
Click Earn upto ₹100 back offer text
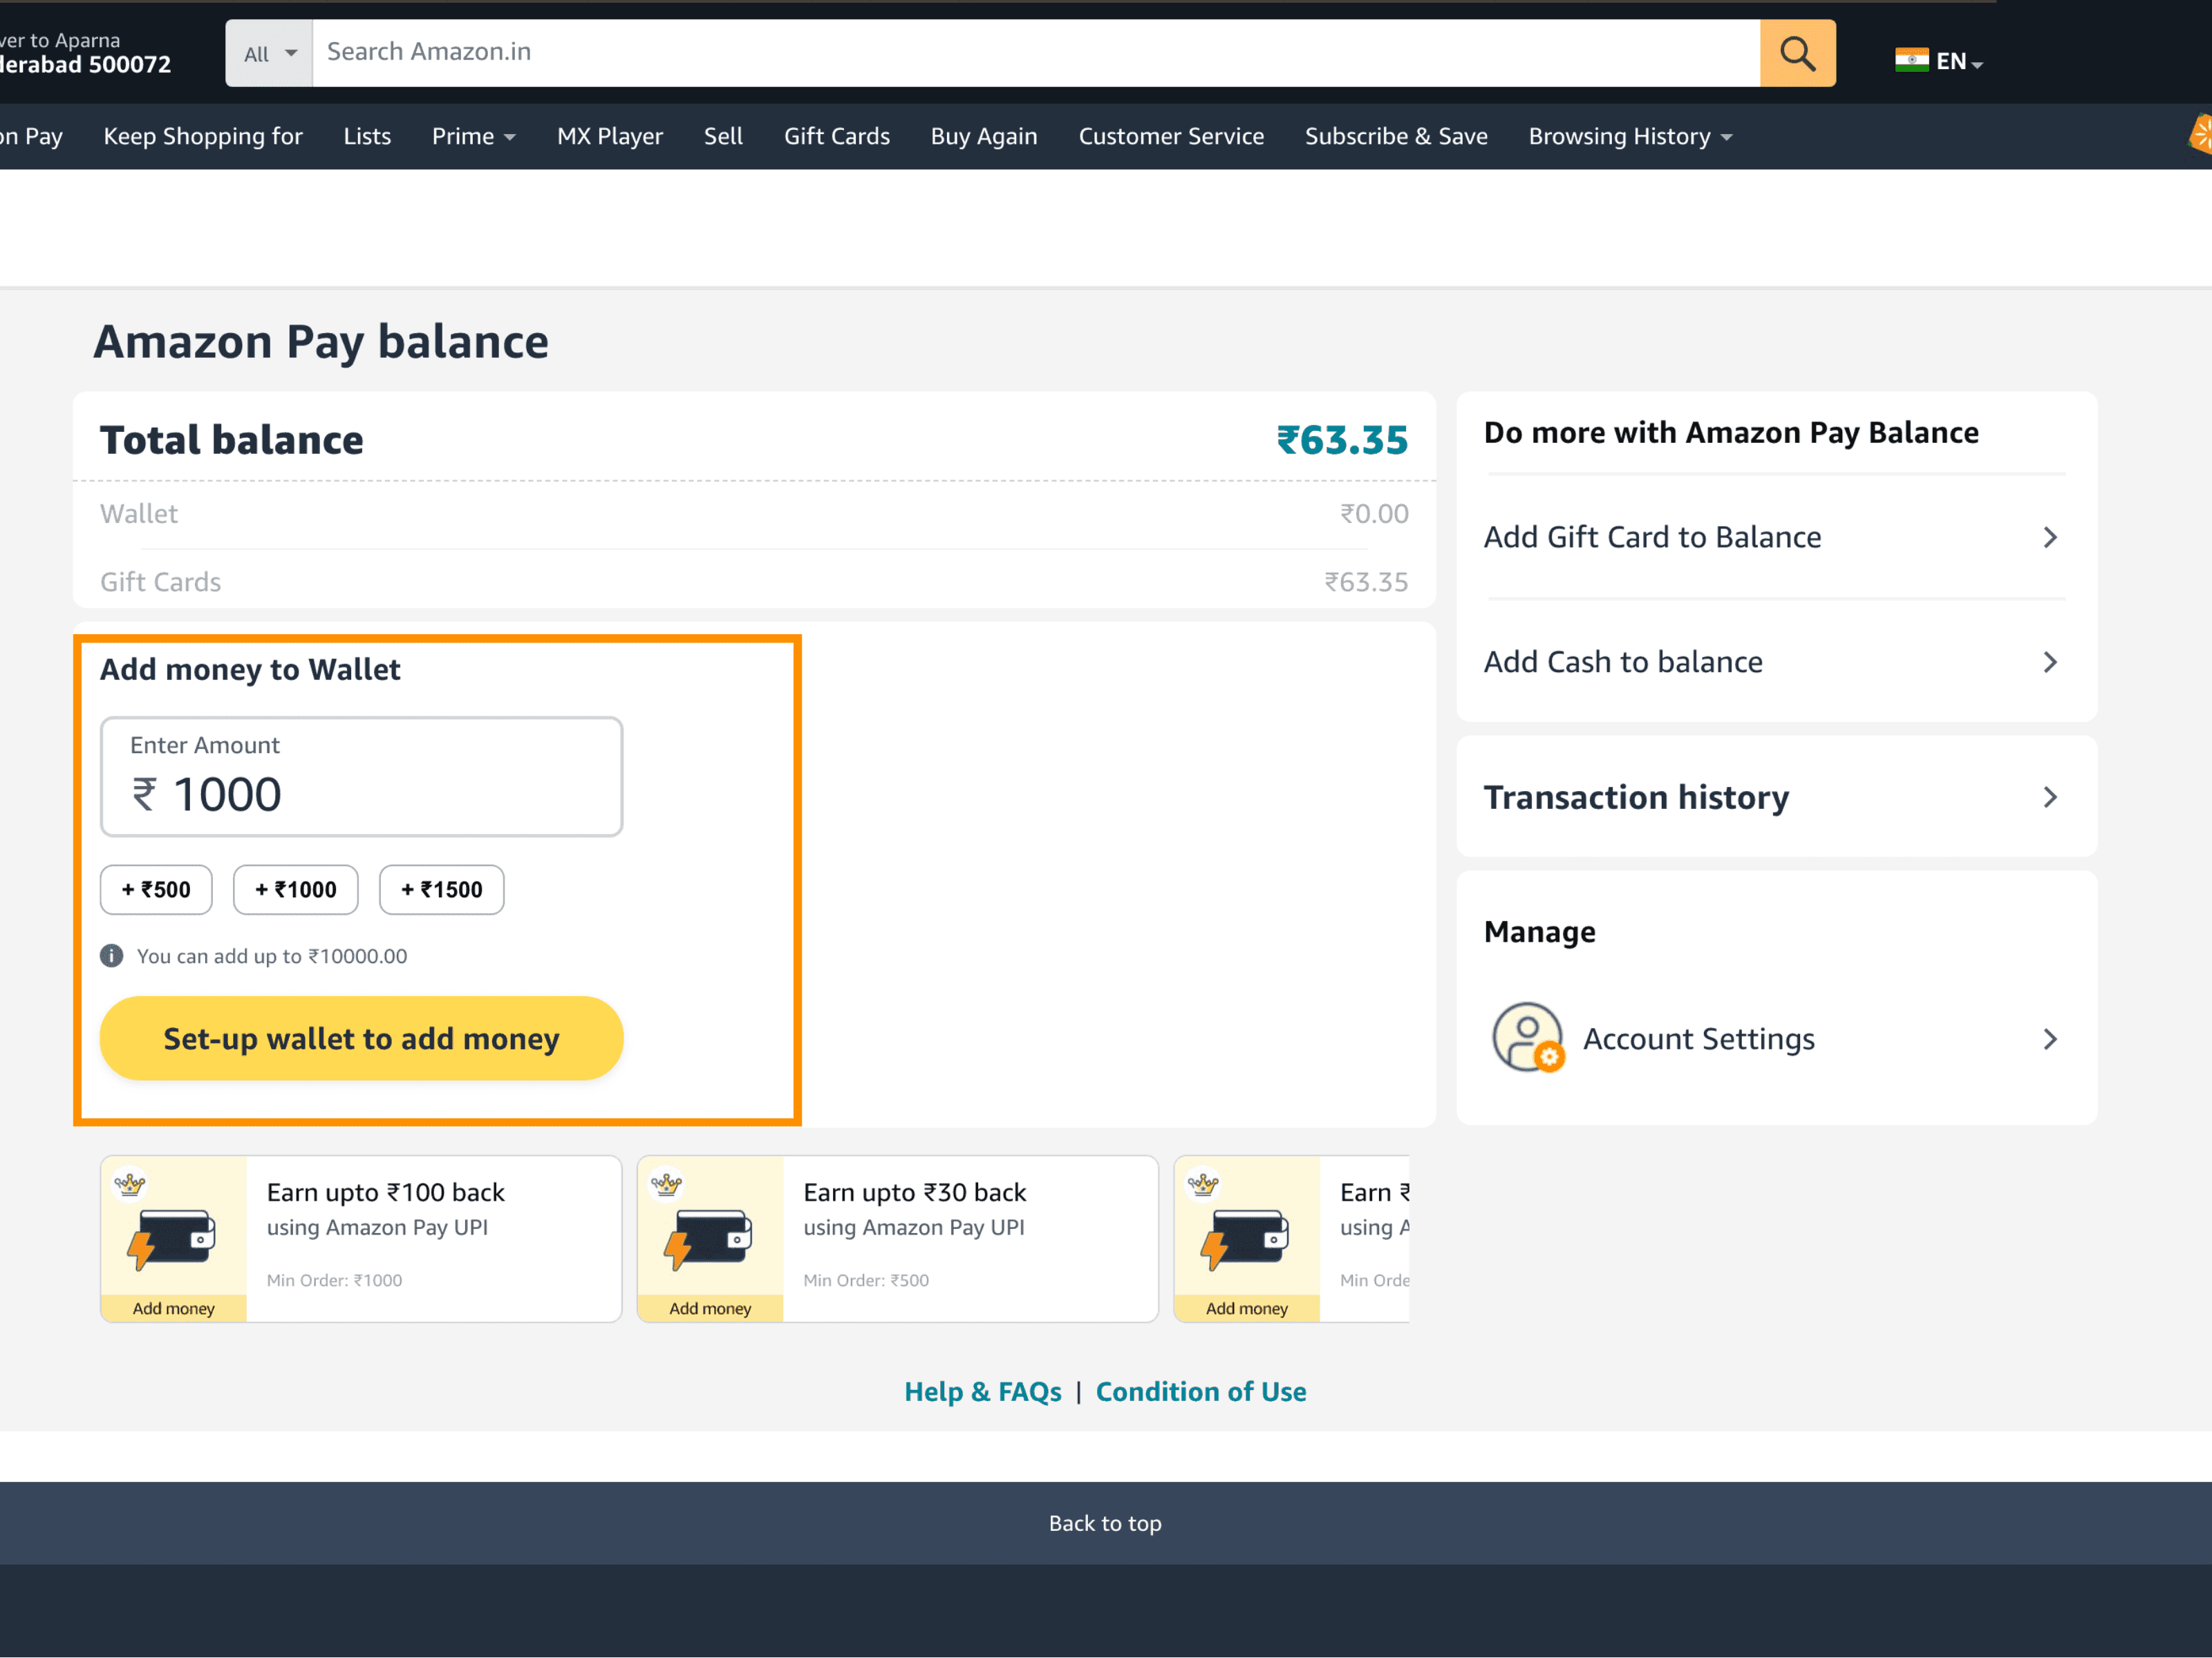pos(385,1192)
